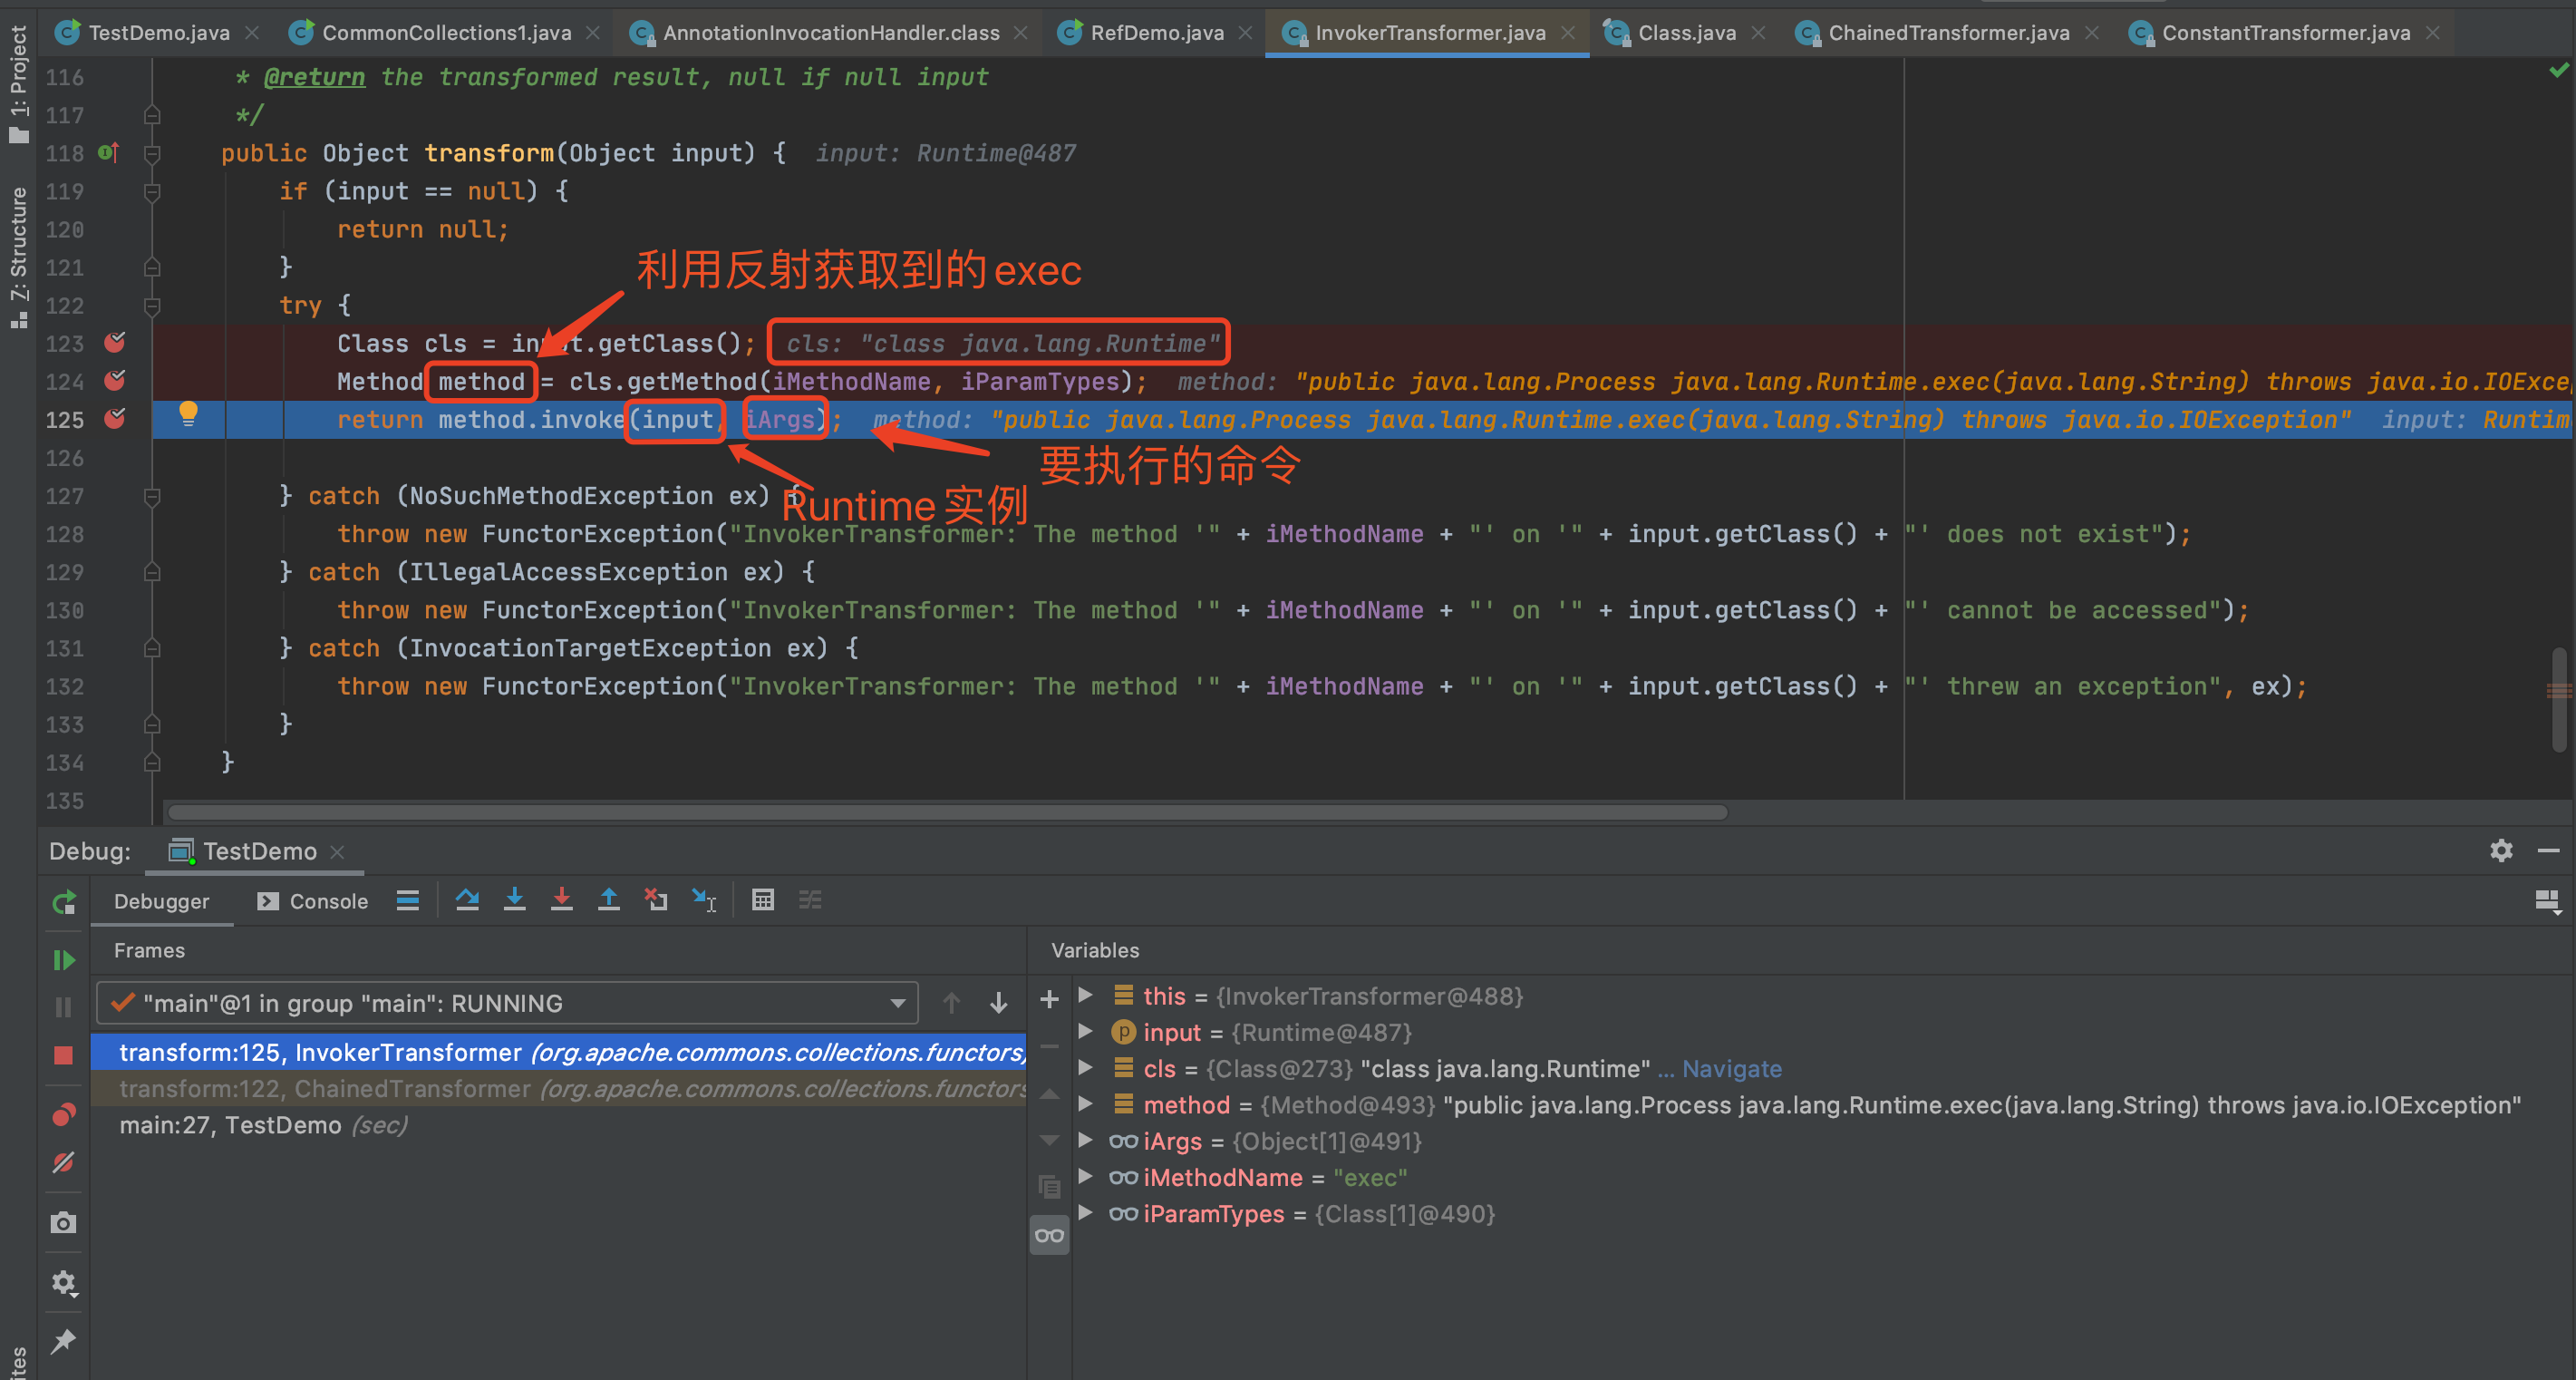The height and width of the screenshot is (1380, 2576).
Task: Expand the method variable node
Action: tap(1085, 1104)
